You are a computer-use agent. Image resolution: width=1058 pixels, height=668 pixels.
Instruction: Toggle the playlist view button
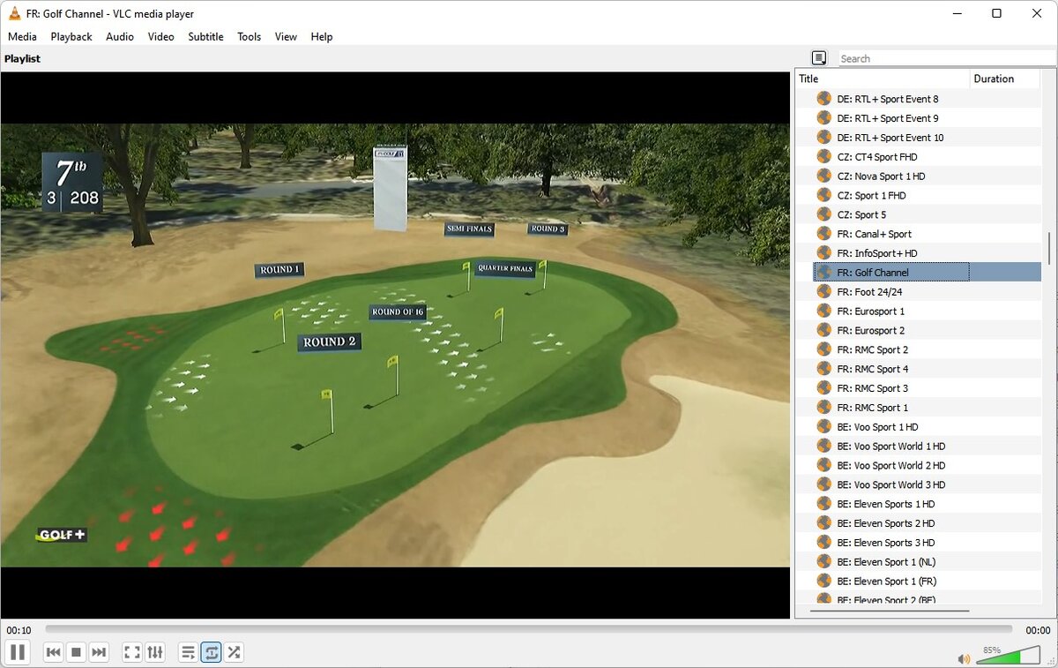188,652
